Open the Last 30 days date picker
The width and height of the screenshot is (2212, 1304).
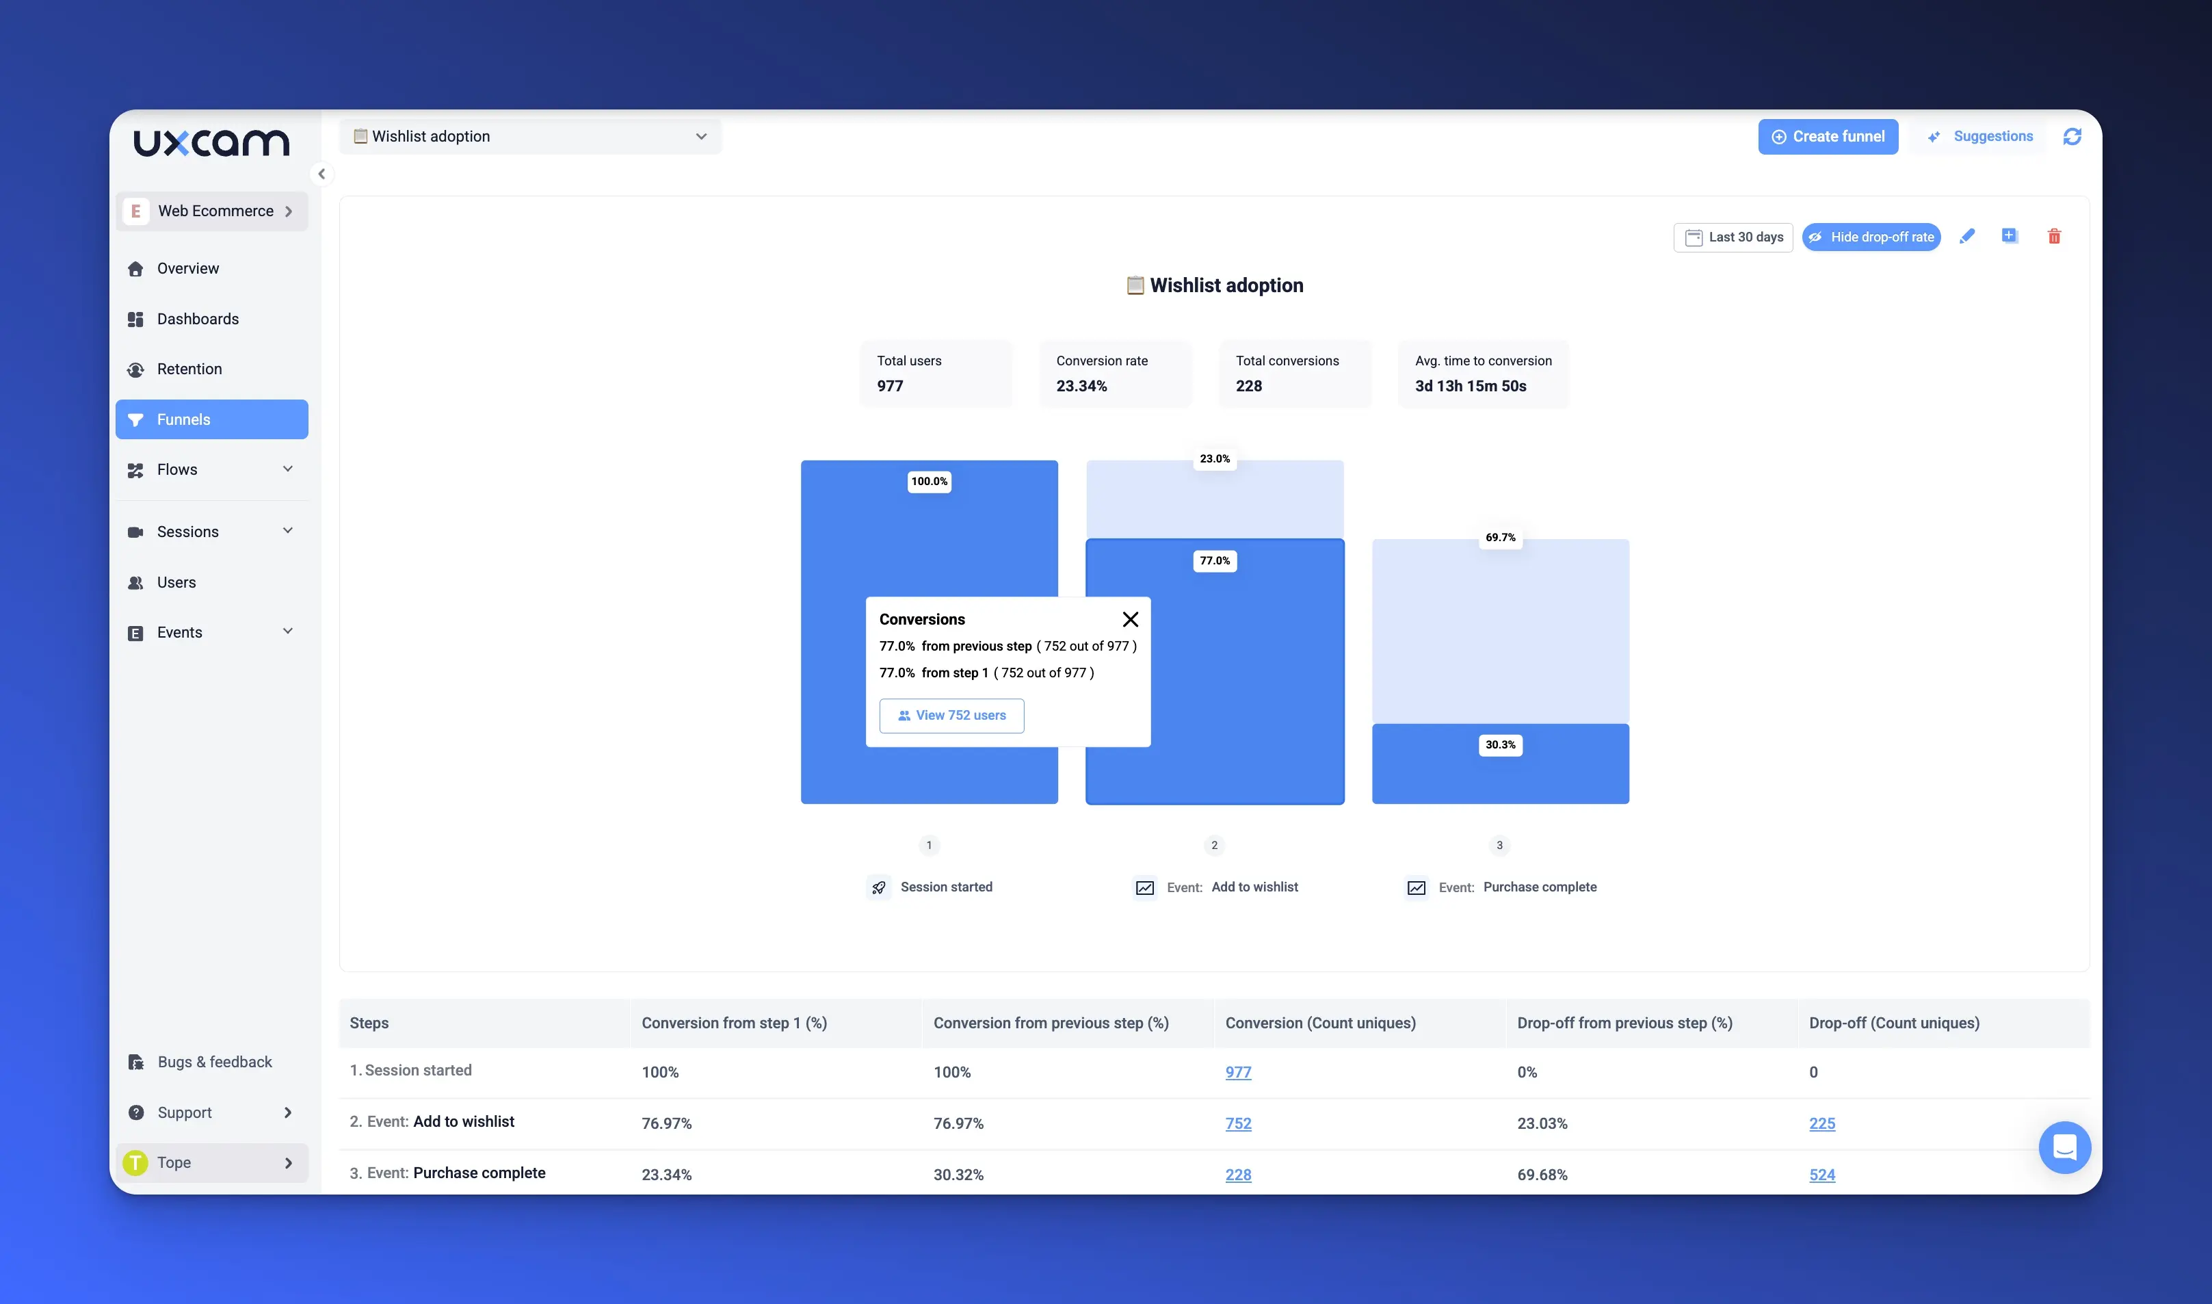1733,237
